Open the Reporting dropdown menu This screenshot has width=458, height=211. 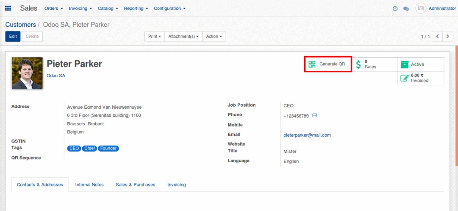136,8
